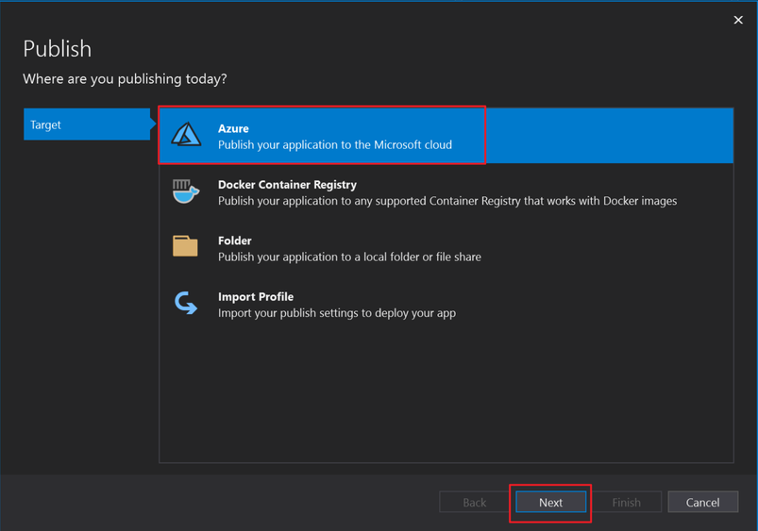Screen dimensions: 758x531
Task: Click the Docker whale icon
Action: click(186, 191)
